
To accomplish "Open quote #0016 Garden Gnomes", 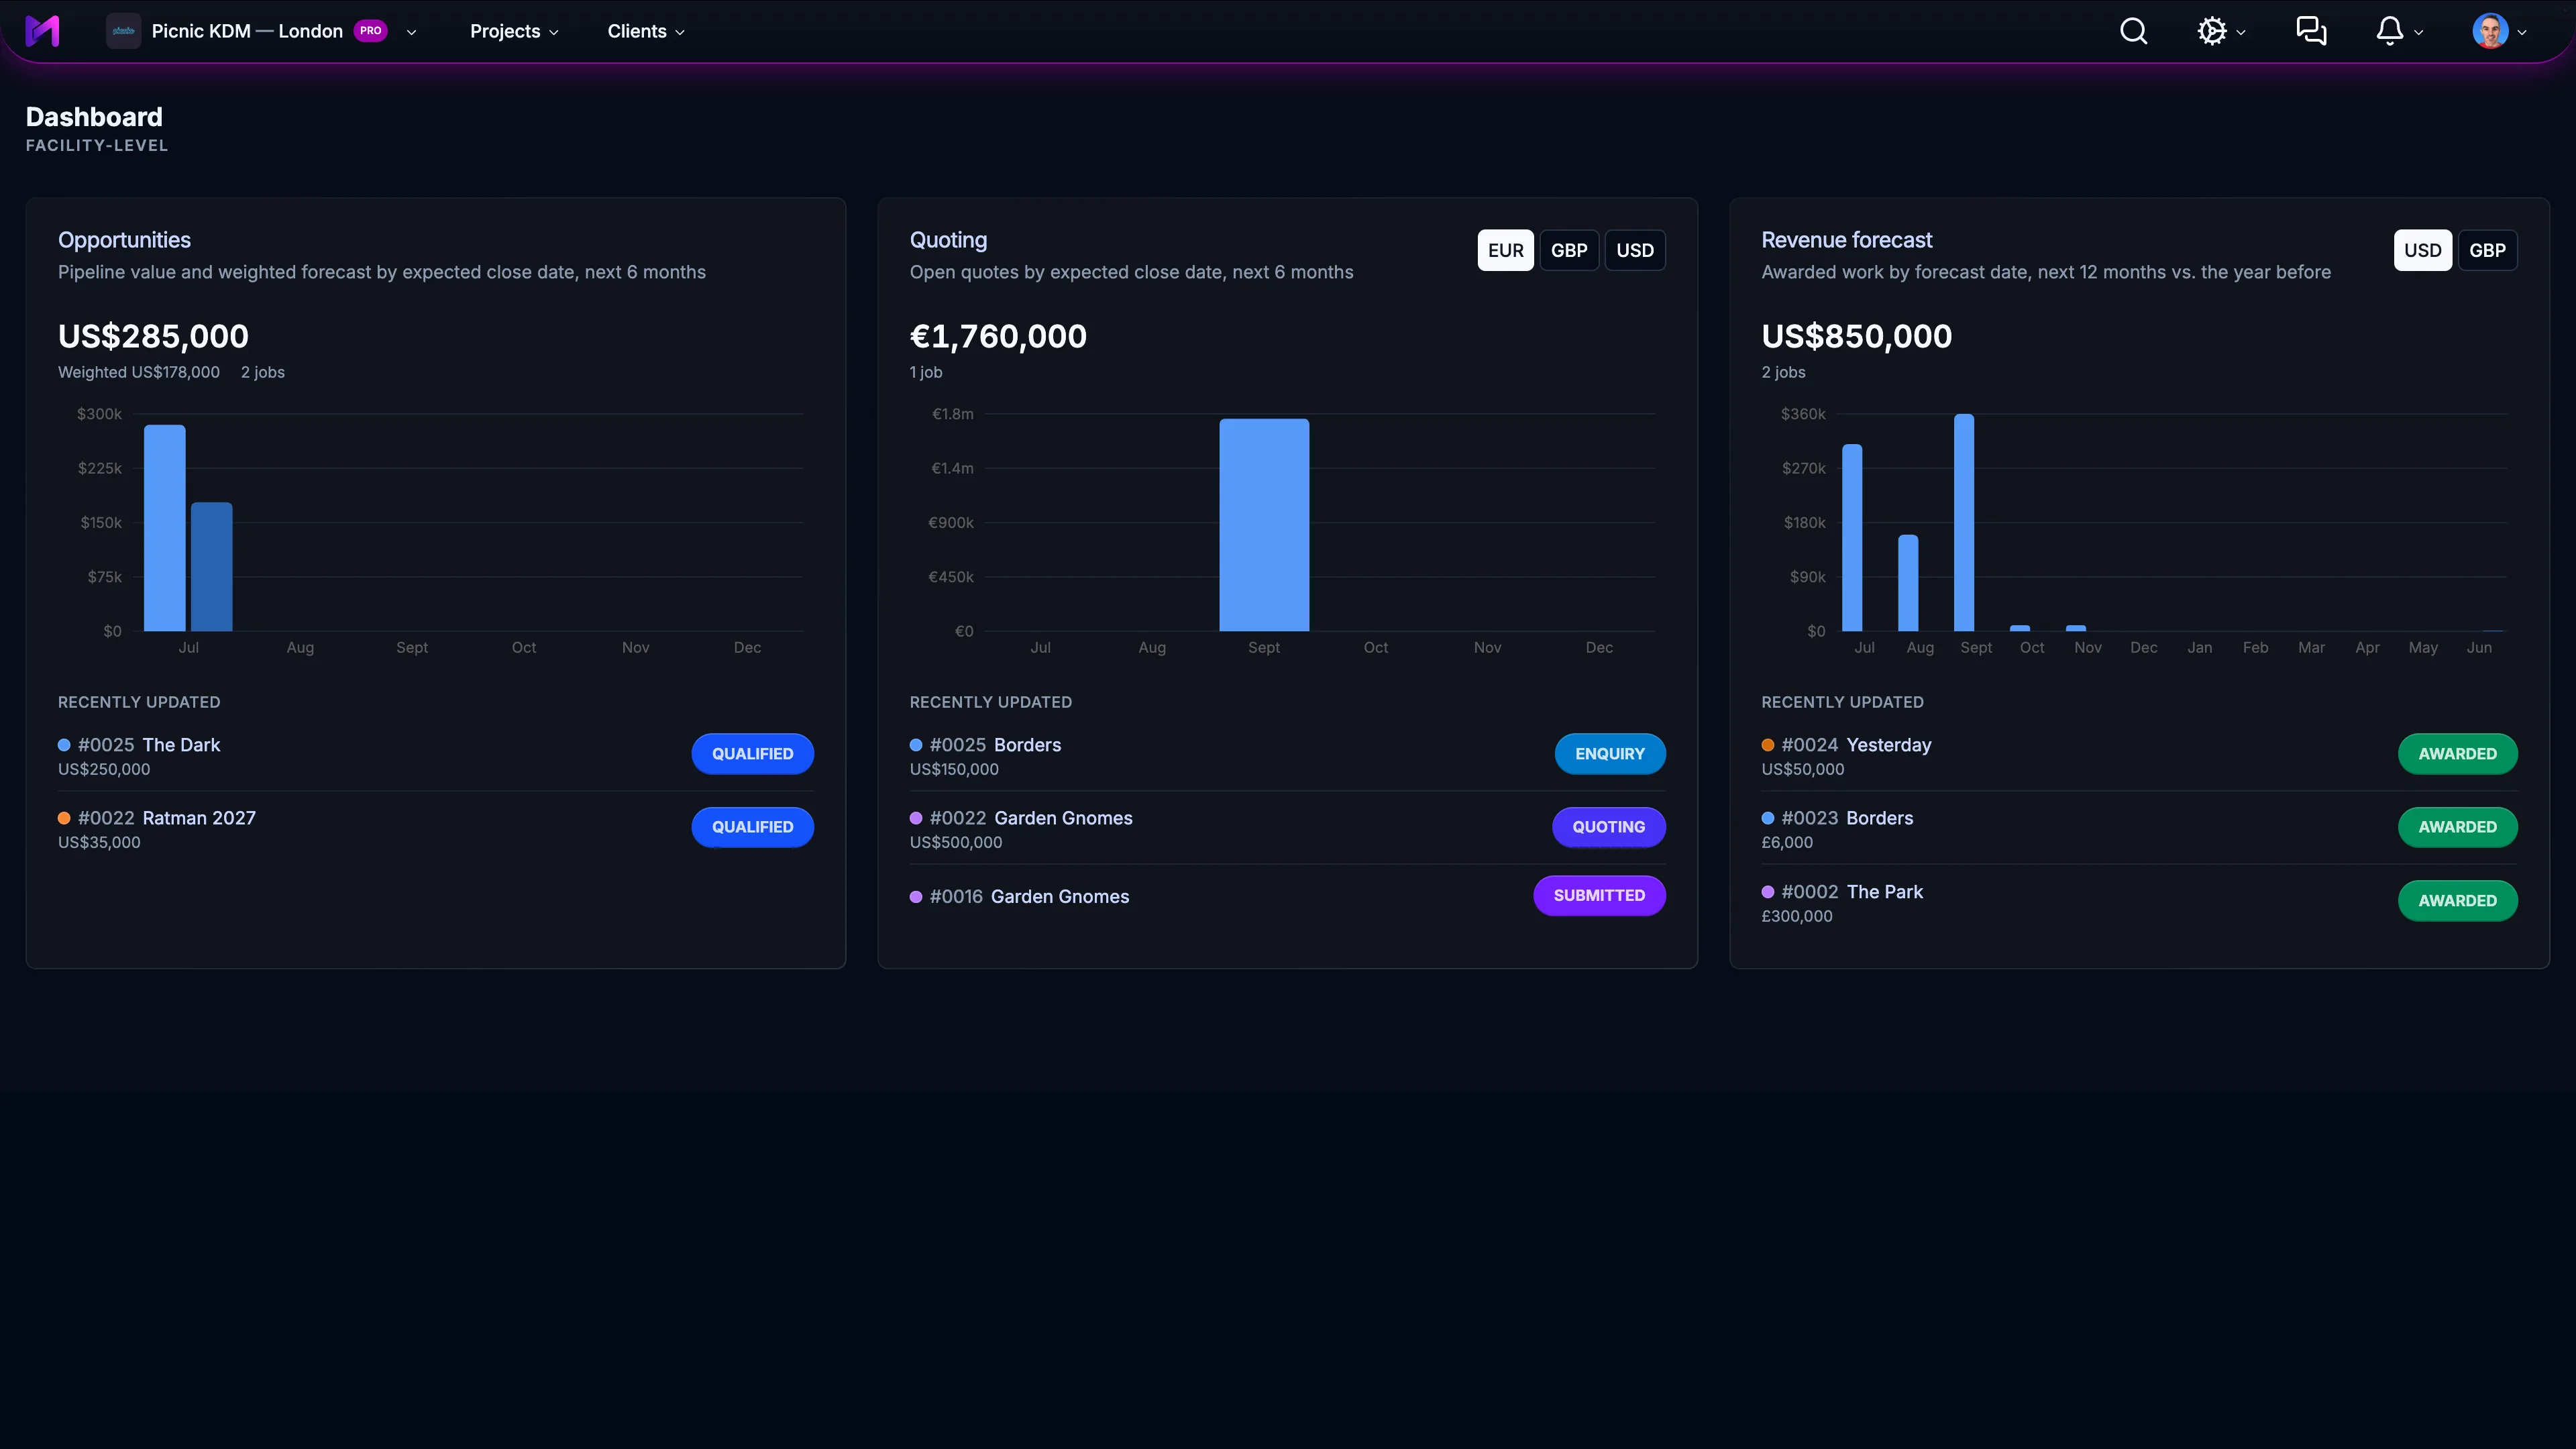I will click(x=1029, y=897).
